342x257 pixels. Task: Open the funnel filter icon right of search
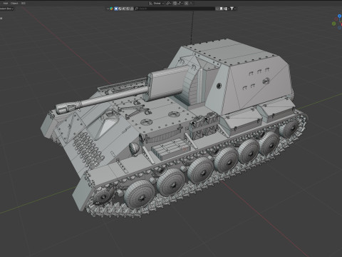click(232, 9)
